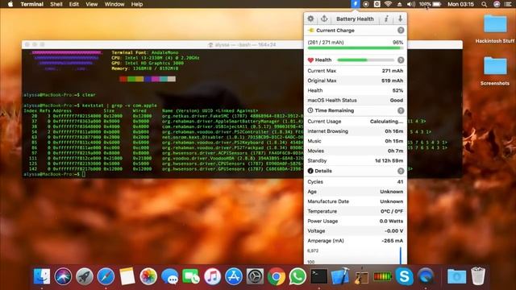Click the Health percentage bar
Viewport: 516px width, 290px height.
click(x=365, y=60)
